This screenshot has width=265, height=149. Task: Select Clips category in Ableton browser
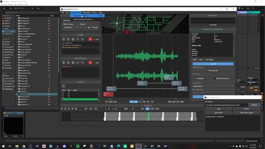tap(7, 60)
